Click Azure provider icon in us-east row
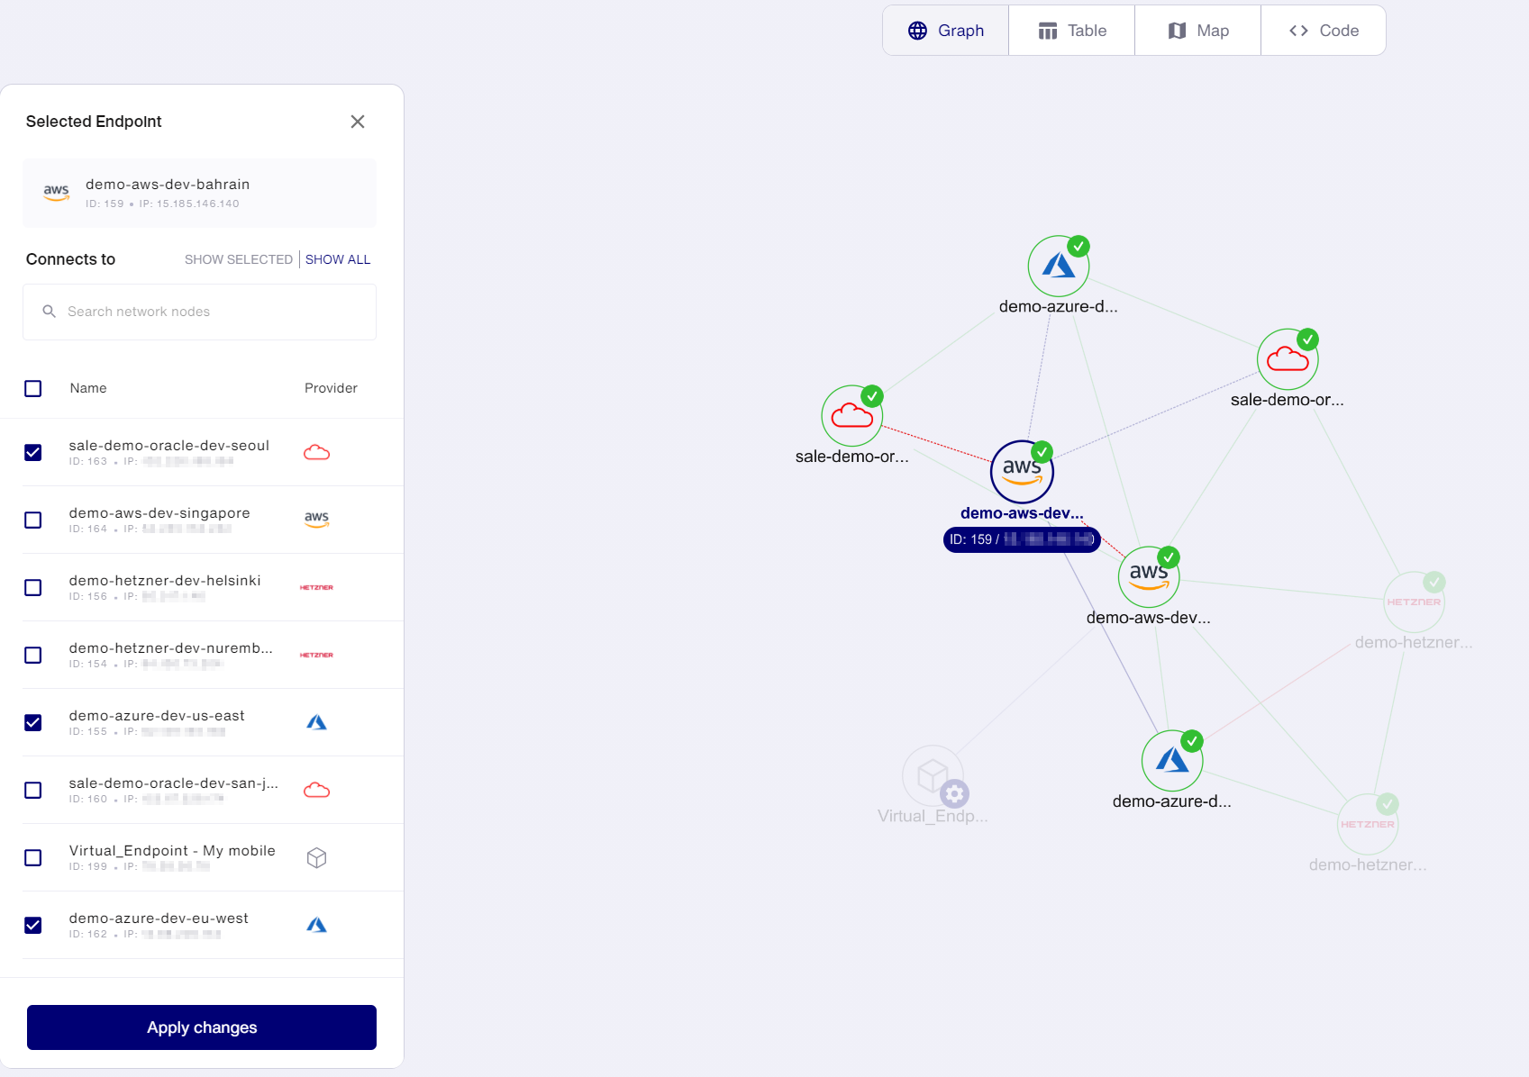1529x1077 pixels. (316, 722)
